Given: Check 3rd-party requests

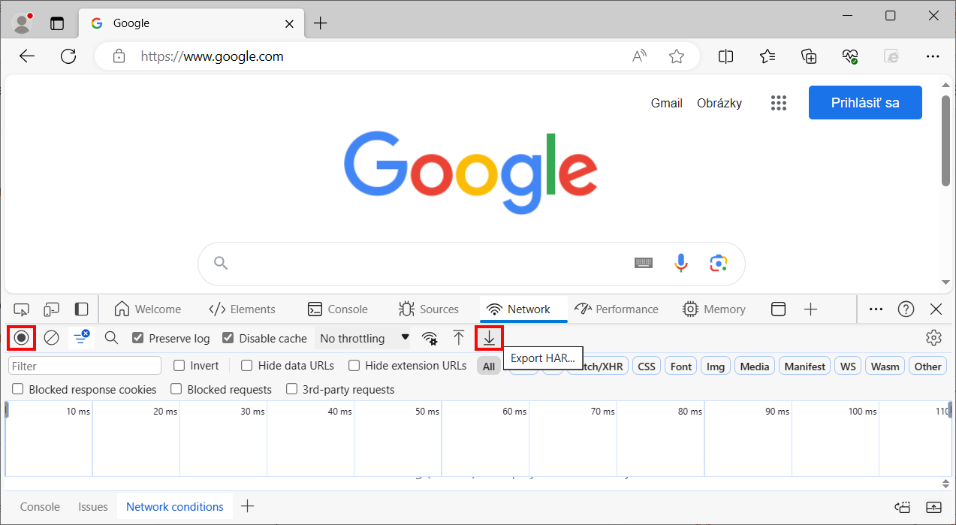Looking at the screenshot, I should [x=291, y=389].
